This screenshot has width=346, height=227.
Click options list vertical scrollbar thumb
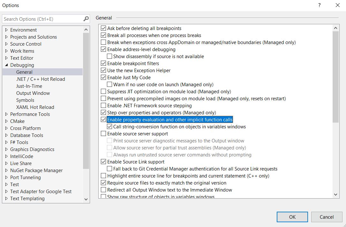click(335, 77)
